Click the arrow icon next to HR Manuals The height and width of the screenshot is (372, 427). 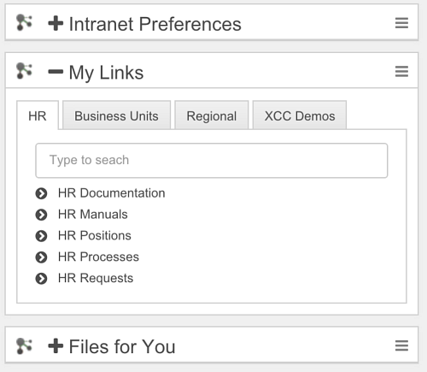click(41, 215)
